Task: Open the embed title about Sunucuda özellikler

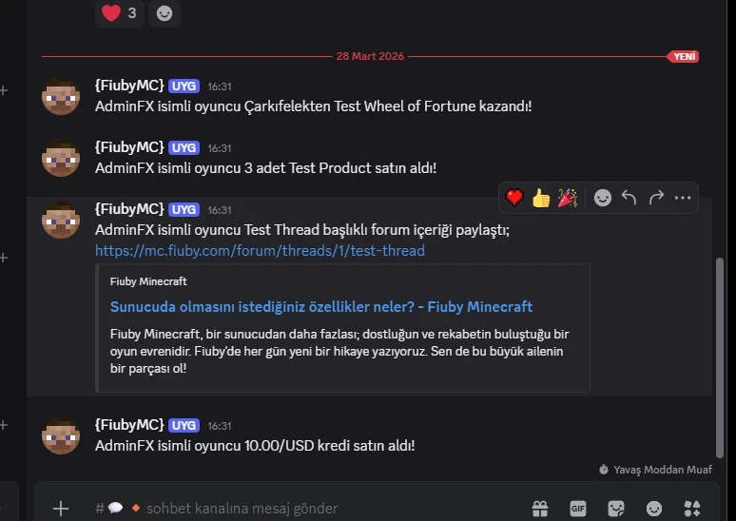Action: [x=321, y=307]
